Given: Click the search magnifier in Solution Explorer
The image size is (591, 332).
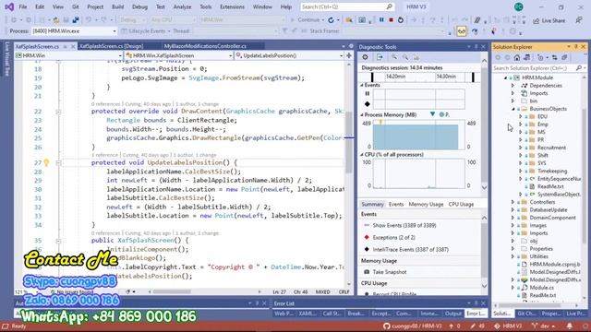Looking at the screenshot, I should pyautogui.click(x=579, y=68).
